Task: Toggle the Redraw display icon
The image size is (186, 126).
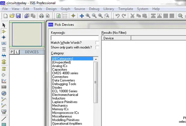Action: pyautogui.click(x=58, y=16)
